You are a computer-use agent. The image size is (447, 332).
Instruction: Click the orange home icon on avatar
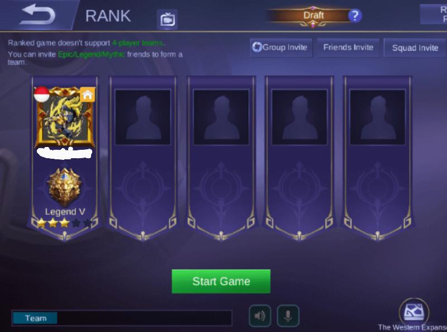pos(88,94)
